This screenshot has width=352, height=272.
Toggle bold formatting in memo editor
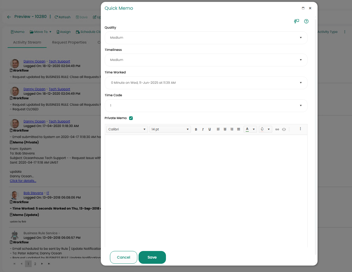[196, 129]
